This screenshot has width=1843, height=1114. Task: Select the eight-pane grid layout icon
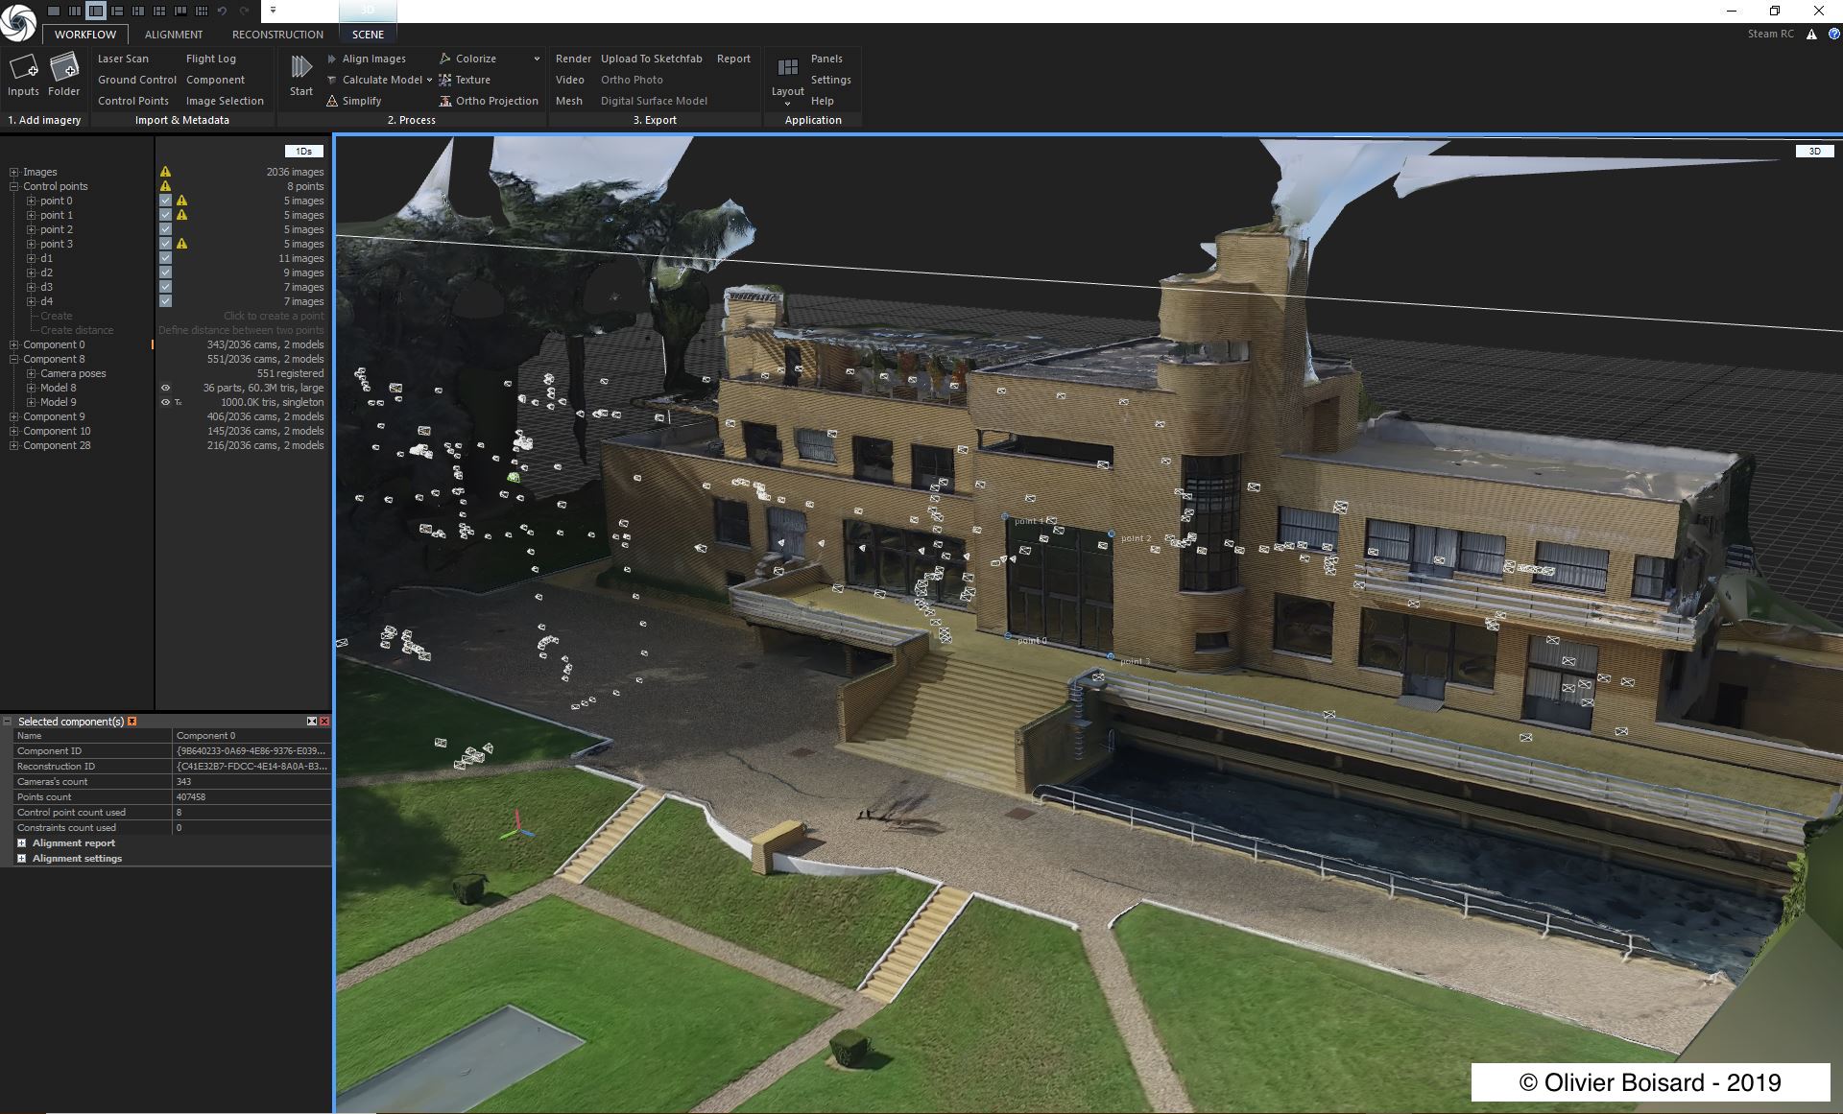click(x=202, y=11)
